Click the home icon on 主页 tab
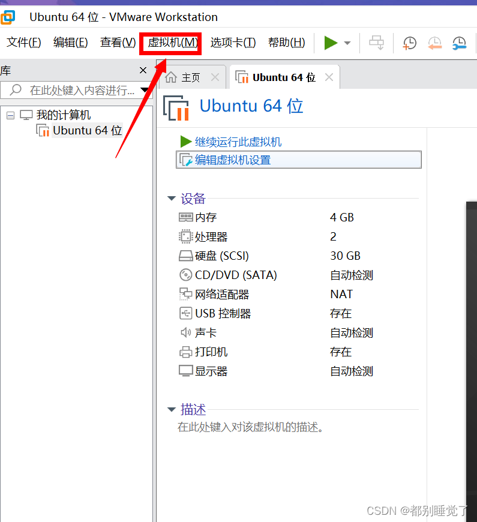Image resolution: width=477 pixels, height=522 pixels. tap(171, 77)
